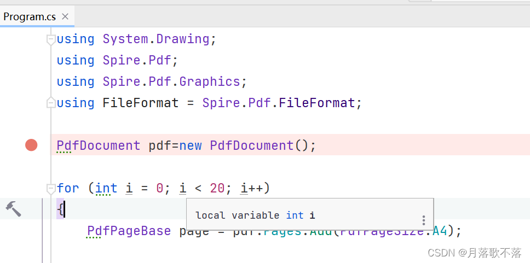Open the tooltip's three-dot options menu
Viewport: 530px width, 263px height.
tap(424, 220)
